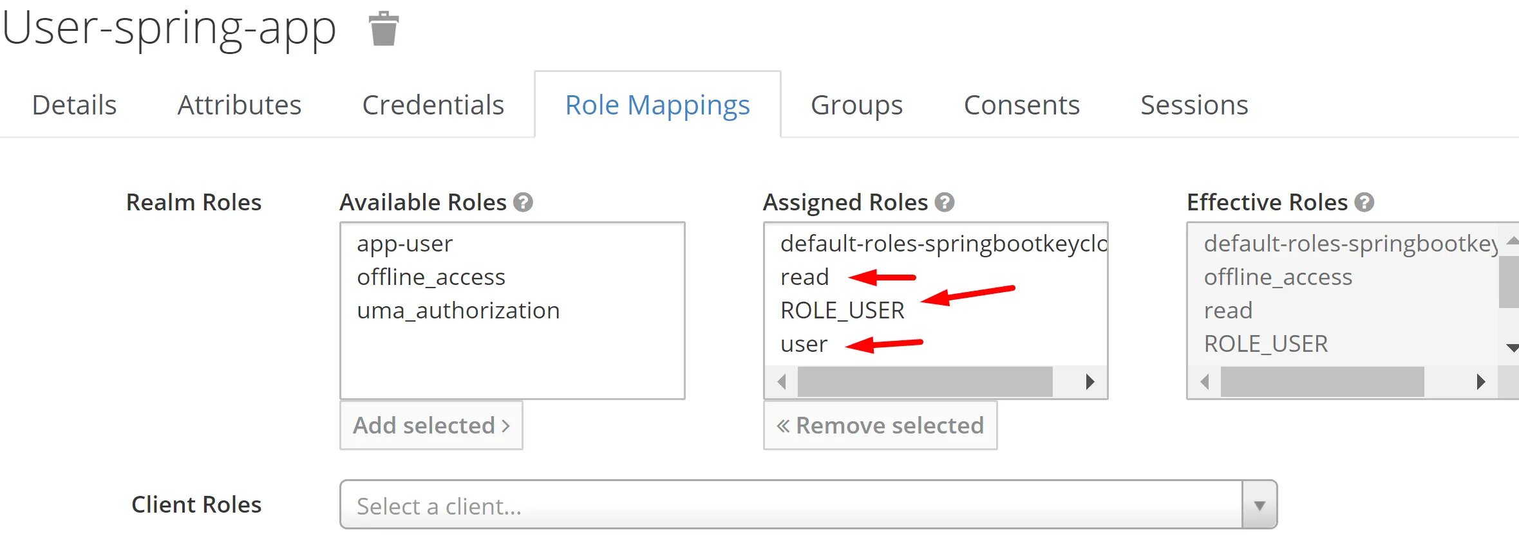Viewport: 1519px width, 539px height.
Task: Select ROLE_USER in Assigned Roles
Action: coord(842,311)
